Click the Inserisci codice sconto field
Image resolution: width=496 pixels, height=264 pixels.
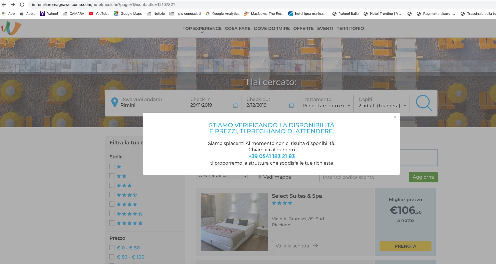coord(364,177)
